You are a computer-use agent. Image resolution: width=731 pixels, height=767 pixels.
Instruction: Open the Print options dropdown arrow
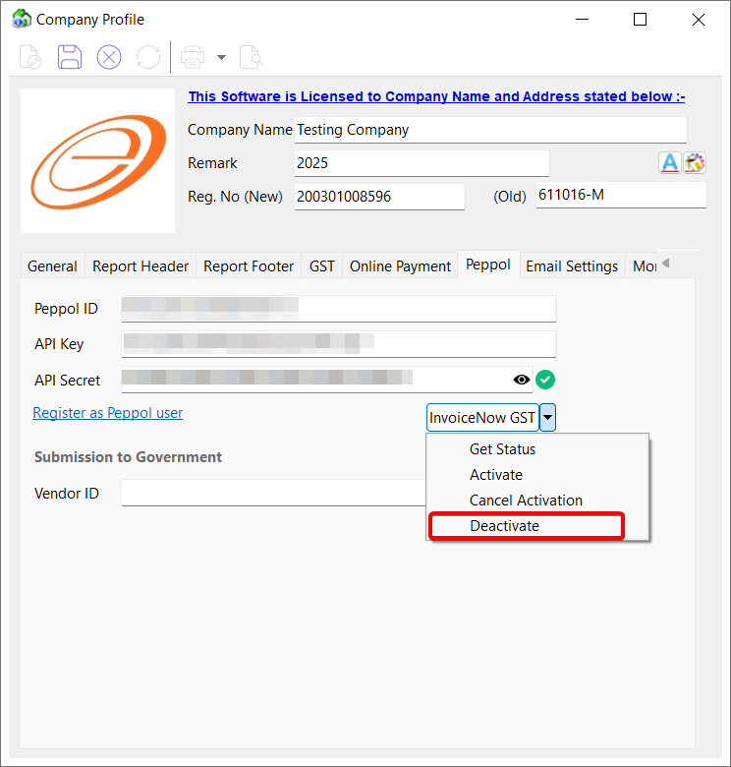coord(221,57)
